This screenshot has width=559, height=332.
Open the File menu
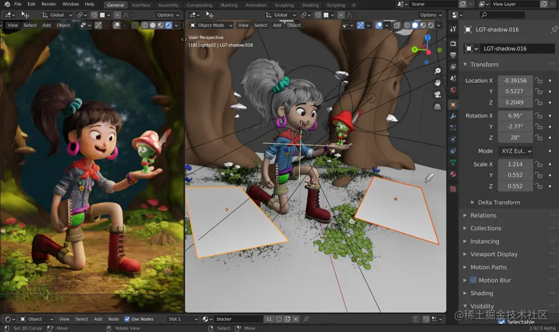coord(18,4)
